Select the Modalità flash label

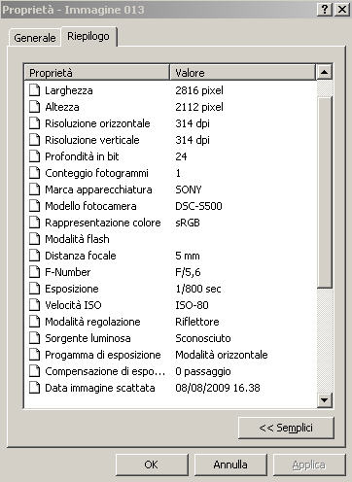click(77, 239)
